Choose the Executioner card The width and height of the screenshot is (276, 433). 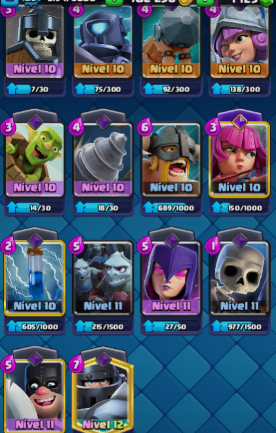click(35, 396)
